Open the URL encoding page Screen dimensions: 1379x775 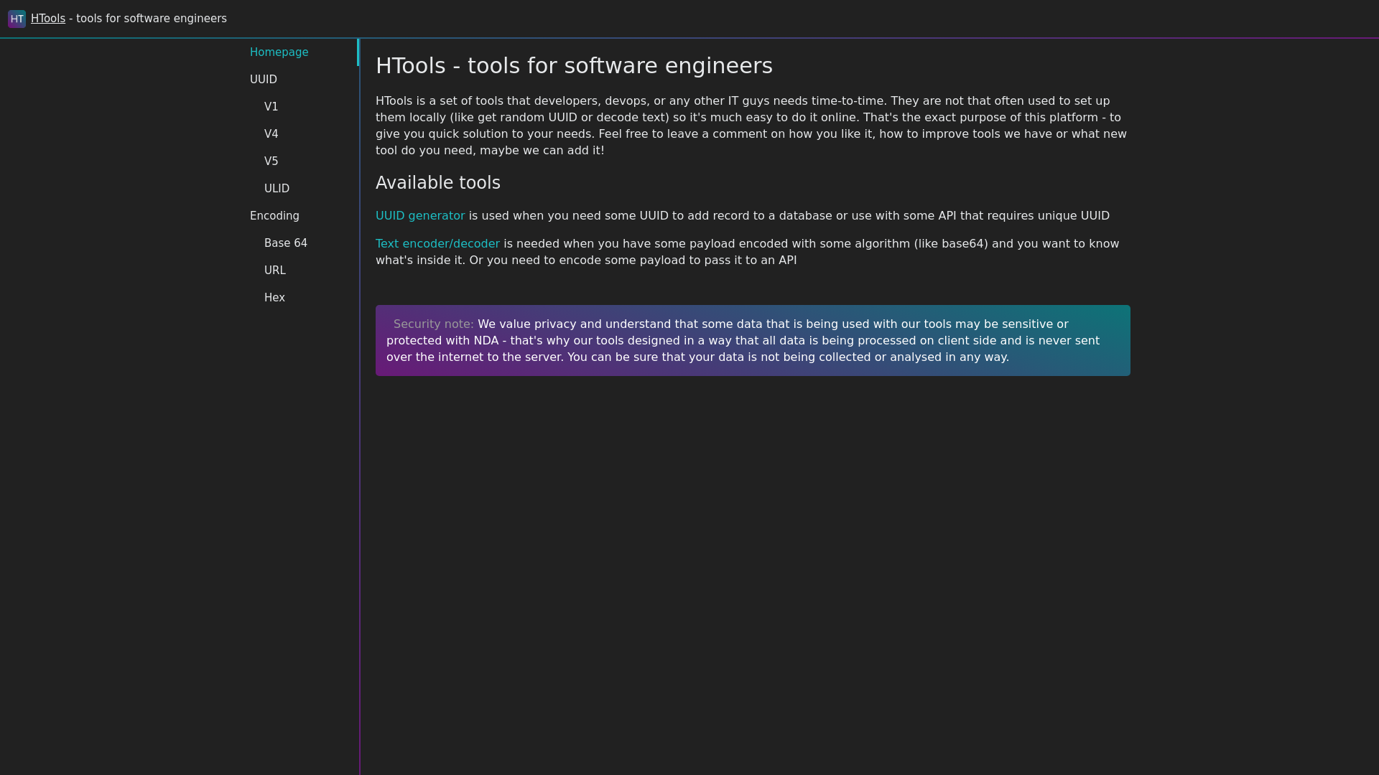274,271
